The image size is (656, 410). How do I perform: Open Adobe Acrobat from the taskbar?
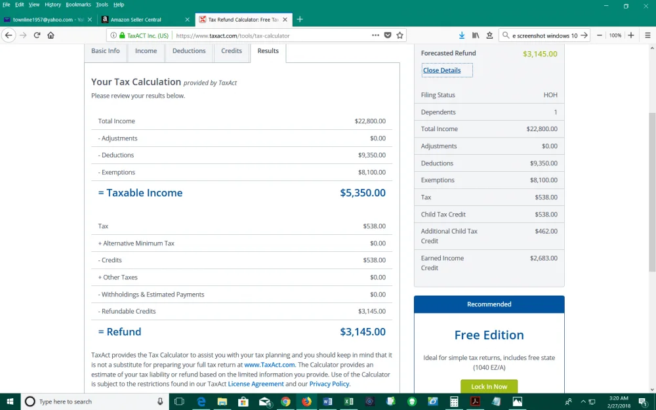pyautogui.click(x=475, y=401)
